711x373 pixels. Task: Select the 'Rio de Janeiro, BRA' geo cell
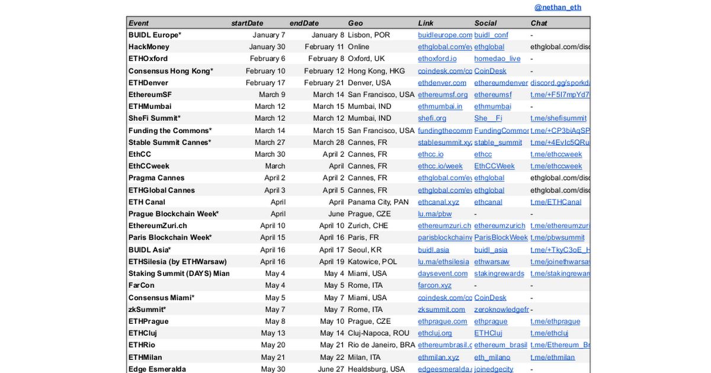381,345
